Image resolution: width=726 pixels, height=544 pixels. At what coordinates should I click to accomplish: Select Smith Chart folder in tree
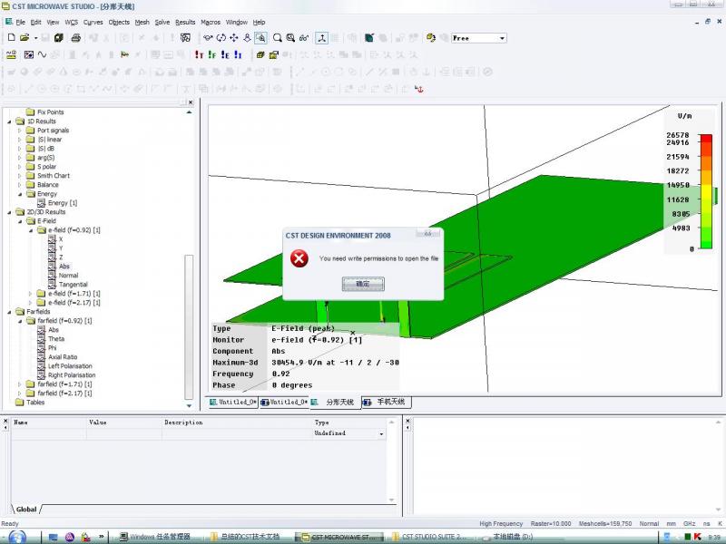coord(54,176)
